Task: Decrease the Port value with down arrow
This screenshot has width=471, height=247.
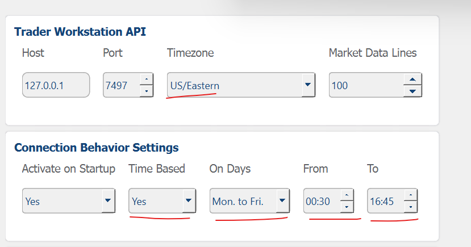Action: pos(147,91)
